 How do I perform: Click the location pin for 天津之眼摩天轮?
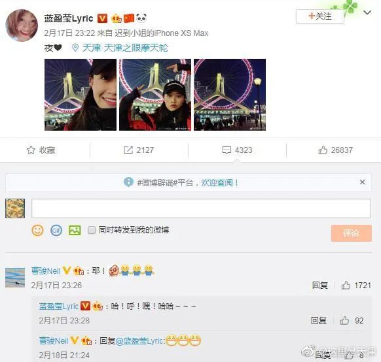click(75, 48)
